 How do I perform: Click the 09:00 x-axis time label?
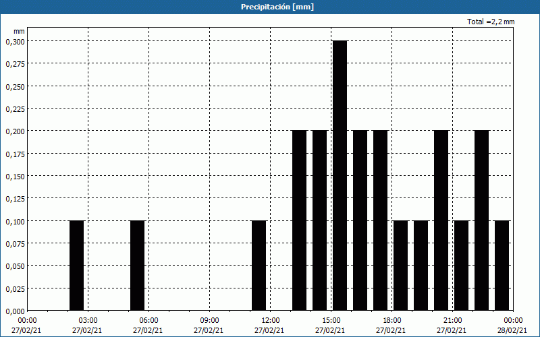coord(209,321)
